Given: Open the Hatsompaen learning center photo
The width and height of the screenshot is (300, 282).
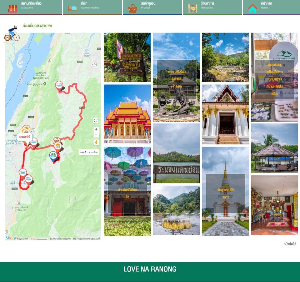Looking at the screenshot, I should (274, 77).
